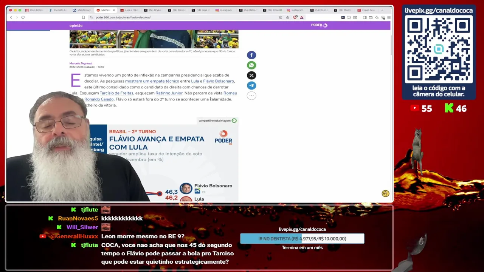The height and width of the screenshot is (272, 484).
Task: Click chat username 'Will_Silwer'
Action: tap(82, 227)
